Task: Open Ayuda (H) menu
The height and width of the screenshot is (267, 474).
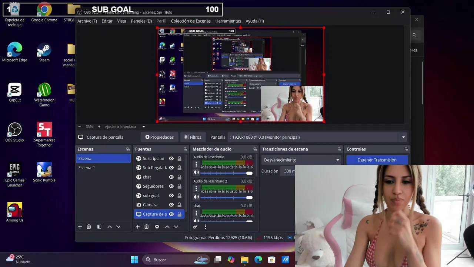Action: [x=255, y=21]
